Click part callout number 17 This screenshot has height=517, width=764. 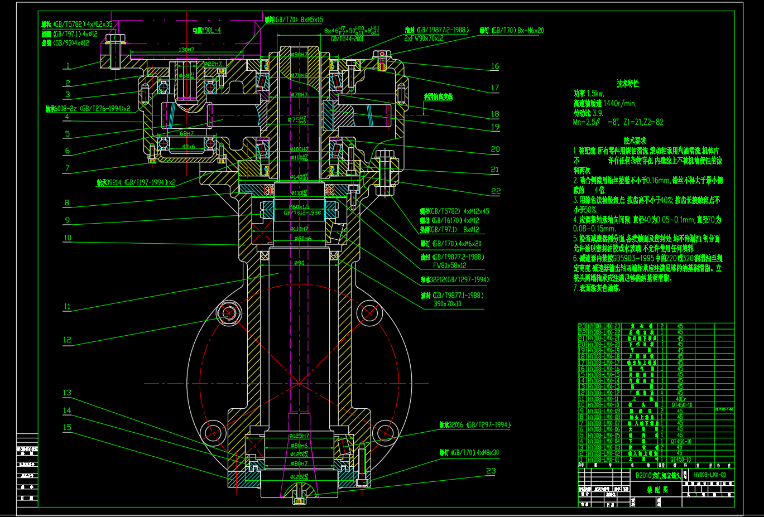495,88
